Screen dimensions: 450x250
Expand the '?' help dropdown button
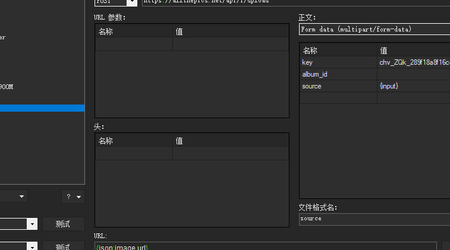point(73,197)
